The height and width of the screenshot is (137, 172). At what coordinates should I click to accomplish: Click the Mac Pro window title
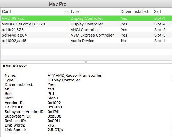[58, 4]
